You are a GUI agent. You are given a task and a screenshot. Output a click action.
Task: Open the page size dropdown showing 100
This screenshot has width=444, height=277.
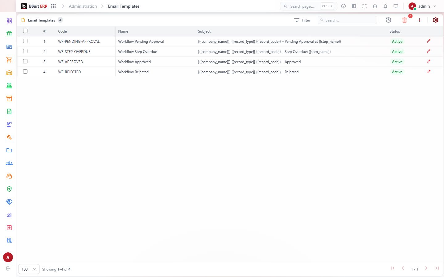point(29,269)
